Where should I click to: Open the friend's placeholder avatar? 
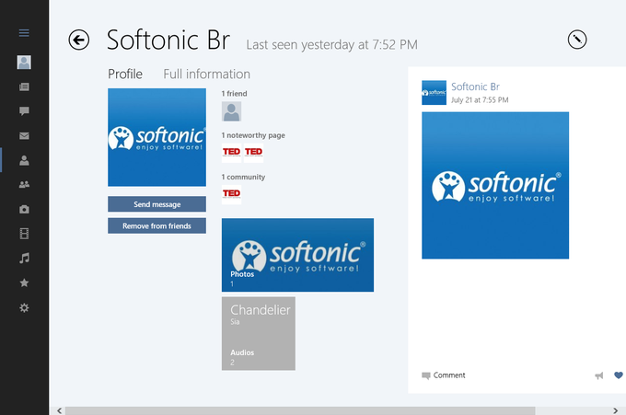point(232,111)
